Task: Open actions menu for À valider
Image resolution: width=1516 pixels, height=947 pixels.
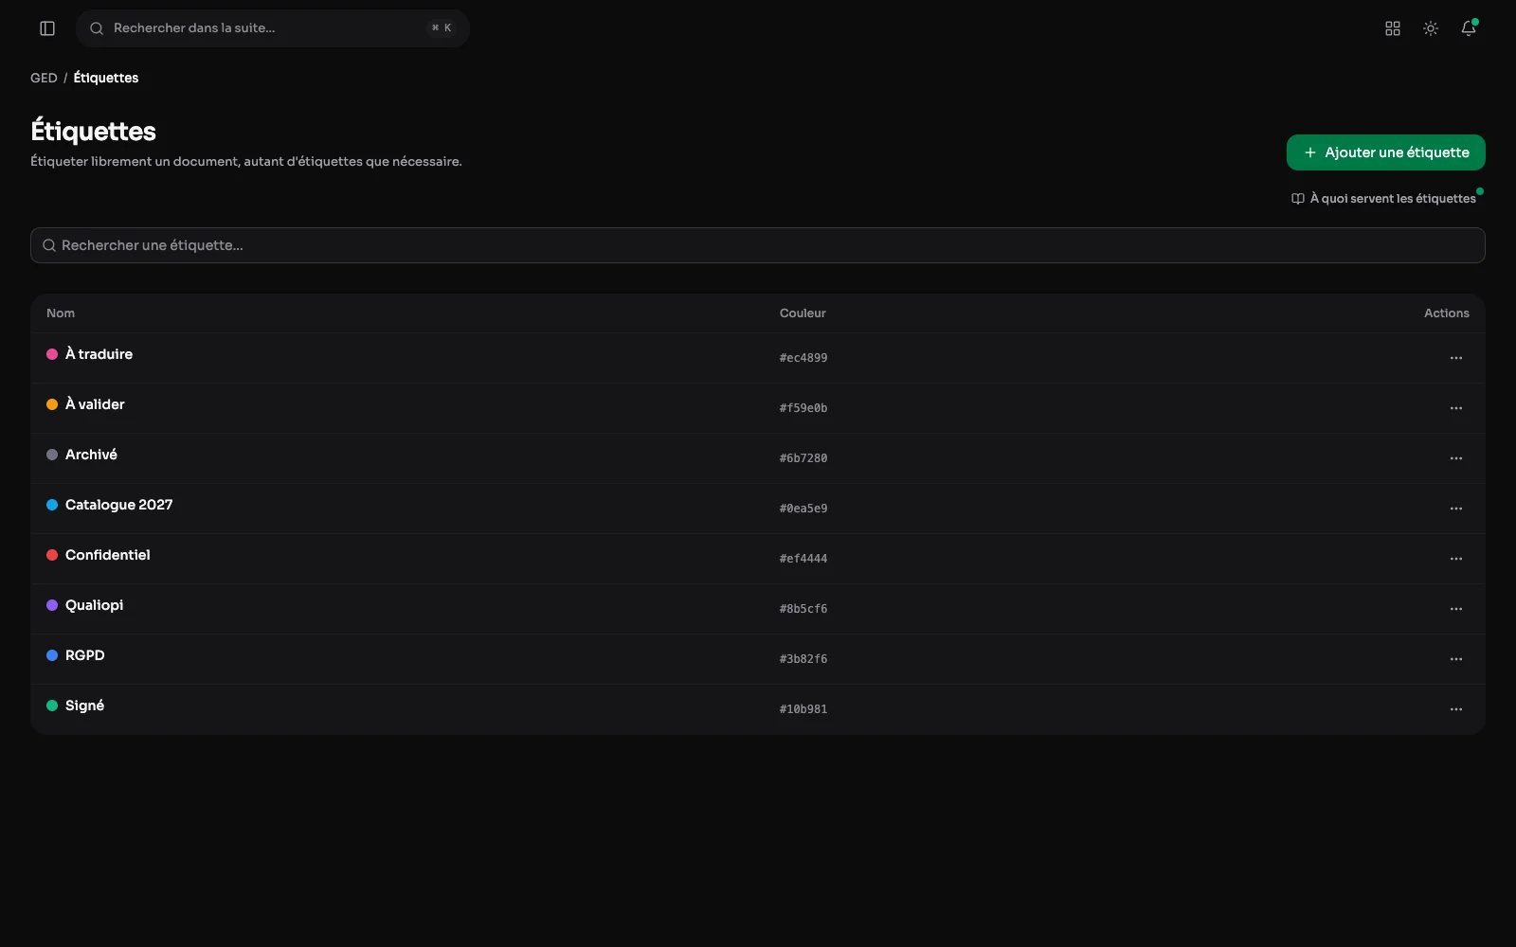Action: click(x=1456, y=408)
